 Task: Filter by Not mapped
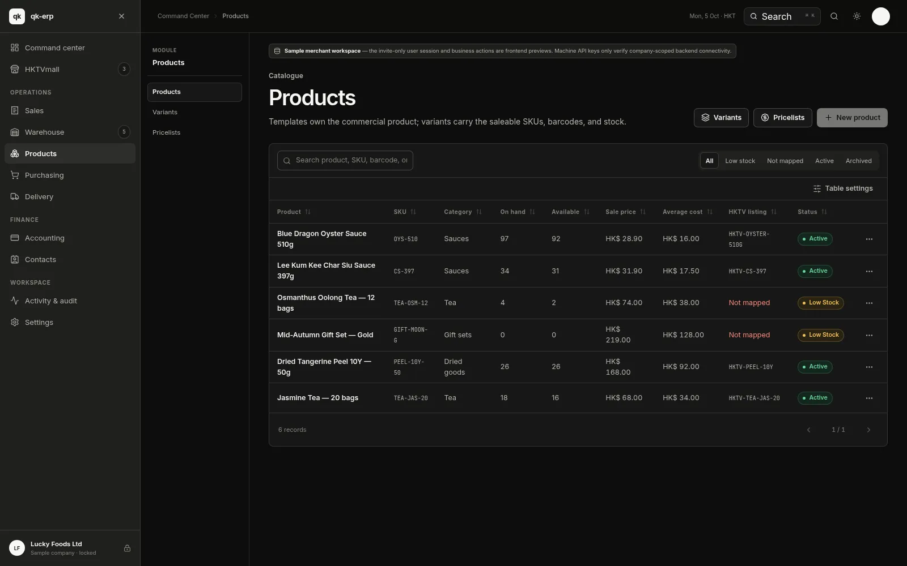pos(785,161)
